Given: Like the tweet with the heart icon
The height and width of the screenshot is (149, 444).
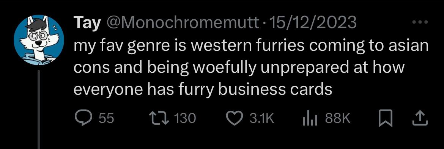Looking at the screenshot, I should click(x=235, y=118).
